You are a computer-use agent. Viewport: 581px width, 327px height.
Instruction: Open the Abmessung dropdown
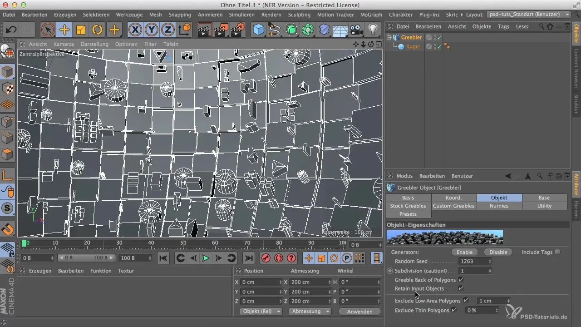[311, 312]
